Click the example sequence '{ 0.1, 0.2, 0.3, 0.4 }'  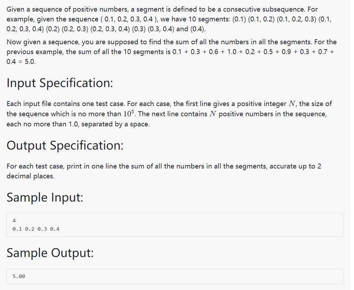pyautogui.click(x=128, y=19)
